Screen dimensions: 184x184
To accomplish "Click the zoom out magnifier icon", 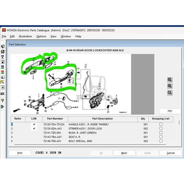I will [170, 93].
